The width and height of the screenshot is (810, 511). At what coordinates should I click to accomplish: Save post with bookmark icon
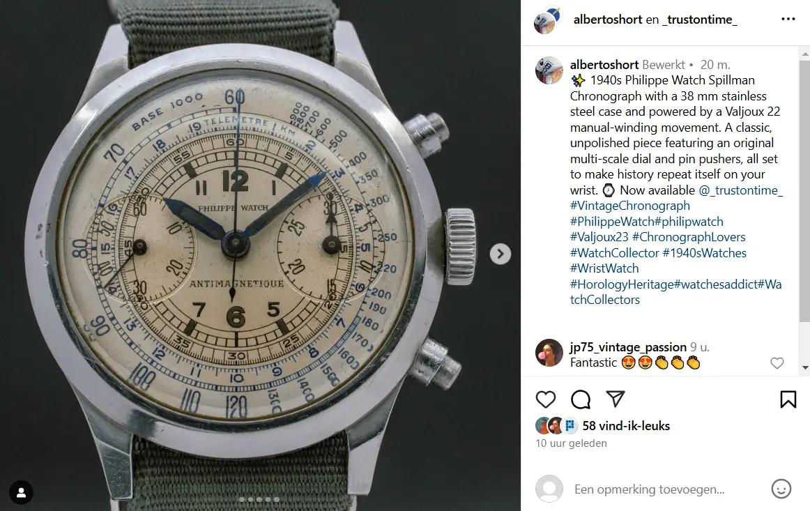tap(788, 399)
